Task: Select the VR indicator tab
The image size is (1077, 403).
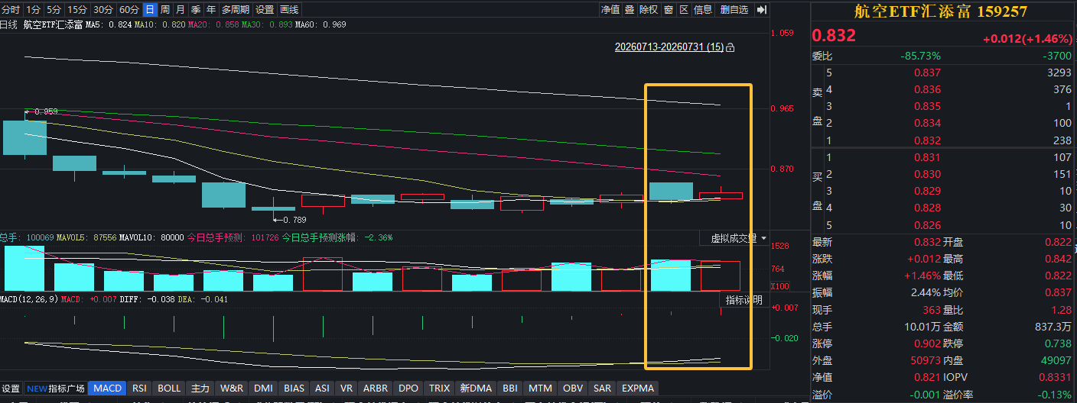Action: [347, 388]
